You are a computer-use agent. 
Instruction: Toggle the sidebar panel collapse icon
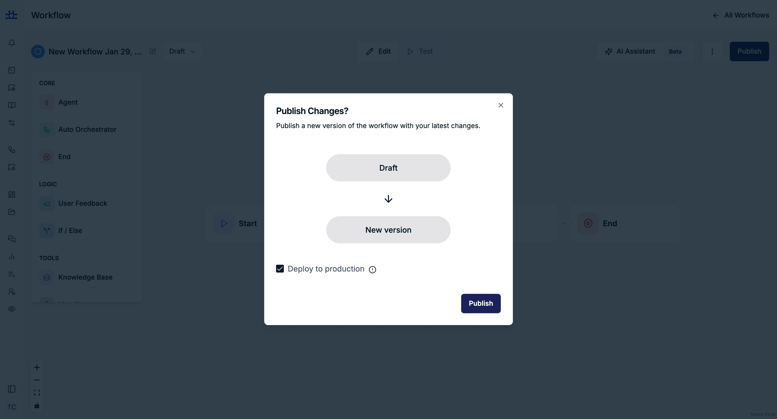pyautogui.click(x=11, y=389)
